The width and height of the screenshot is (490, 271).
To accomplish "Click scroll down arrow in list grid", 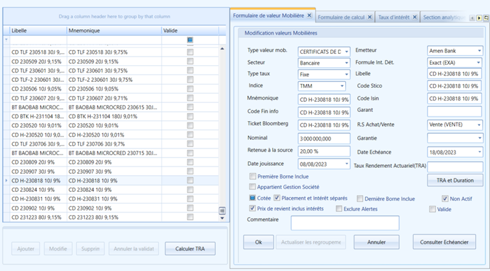I will click(x=222, y=218).
